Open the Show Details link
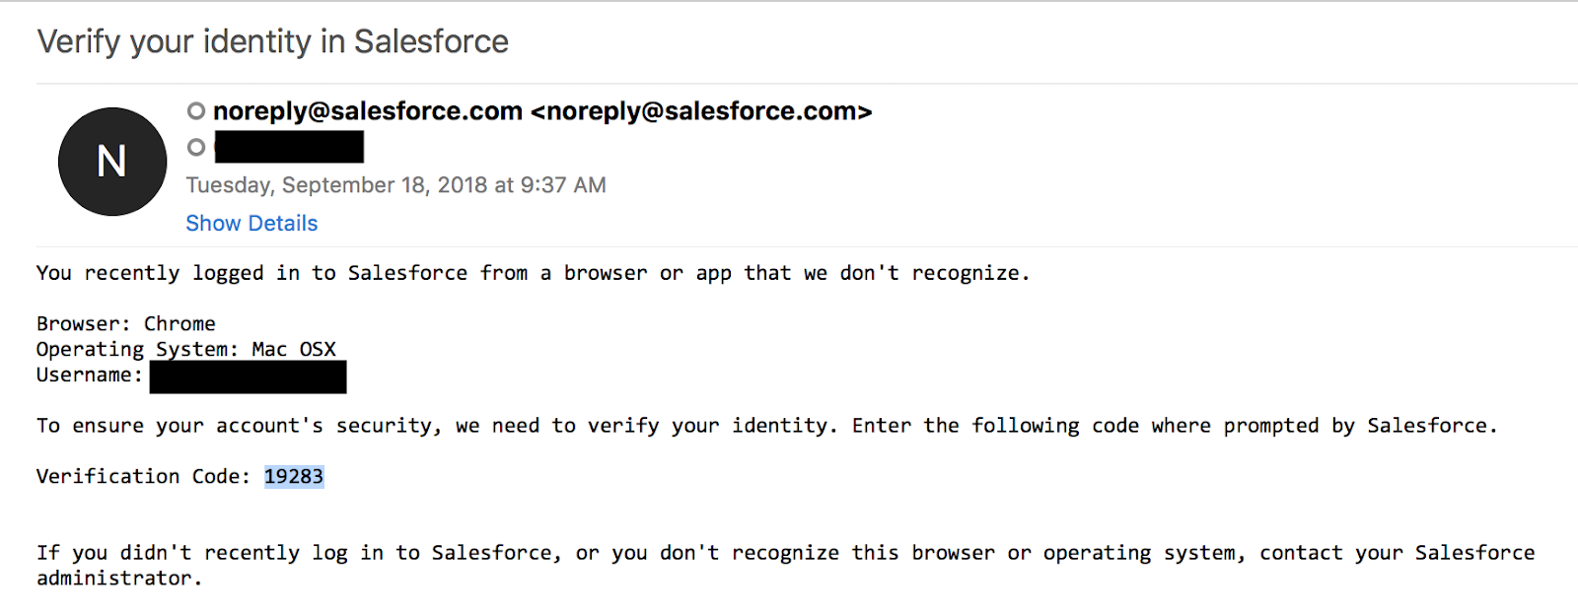Screen dimensions: 1578x616 pos(251,224)
